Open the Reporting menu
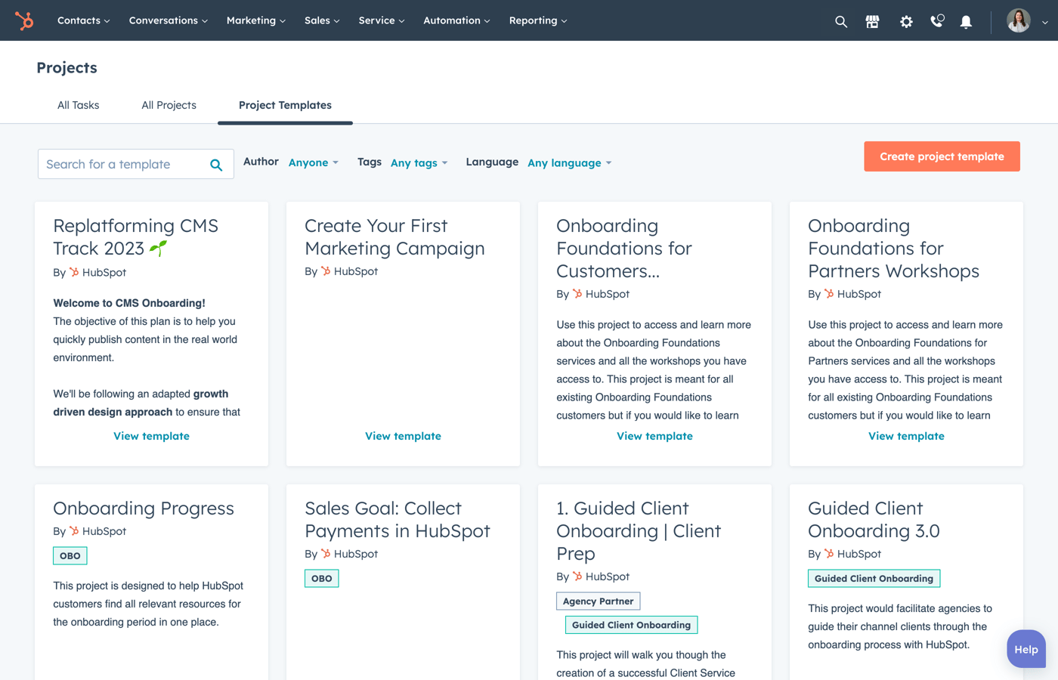The height and width of the screenshot is (680, 1058). (x=537, y=20)
